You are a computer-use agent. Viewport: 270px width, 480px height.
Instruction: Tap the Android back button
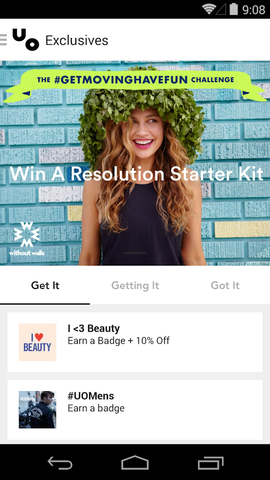(x=60, y=462)
